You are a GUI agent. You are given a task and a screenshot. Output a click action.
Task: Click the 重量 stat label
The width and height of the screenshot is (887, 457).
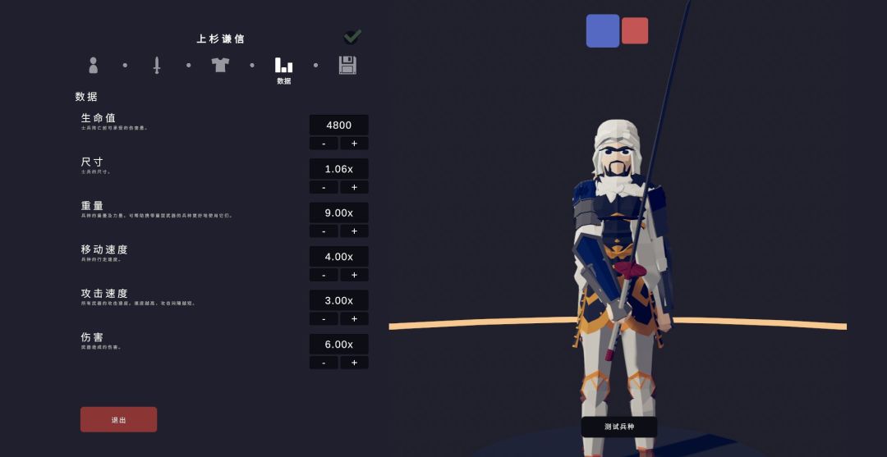(92, 206)
